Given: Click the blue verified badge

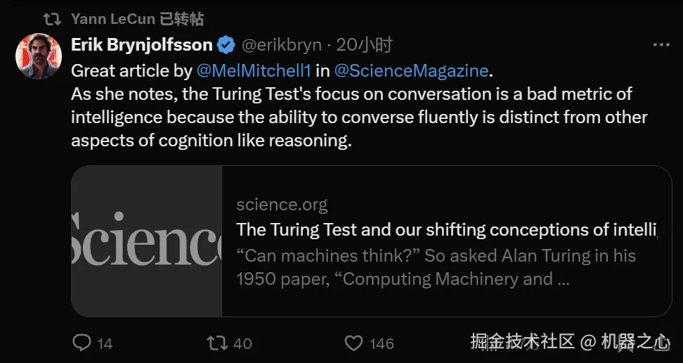Looking at the screenshot, I should tap(226, 45).
